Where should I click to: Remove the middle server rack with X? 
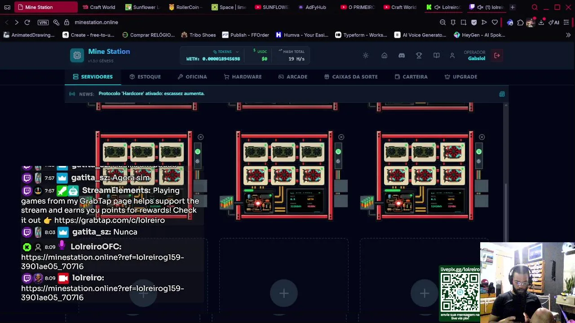(x=341, y=137)
